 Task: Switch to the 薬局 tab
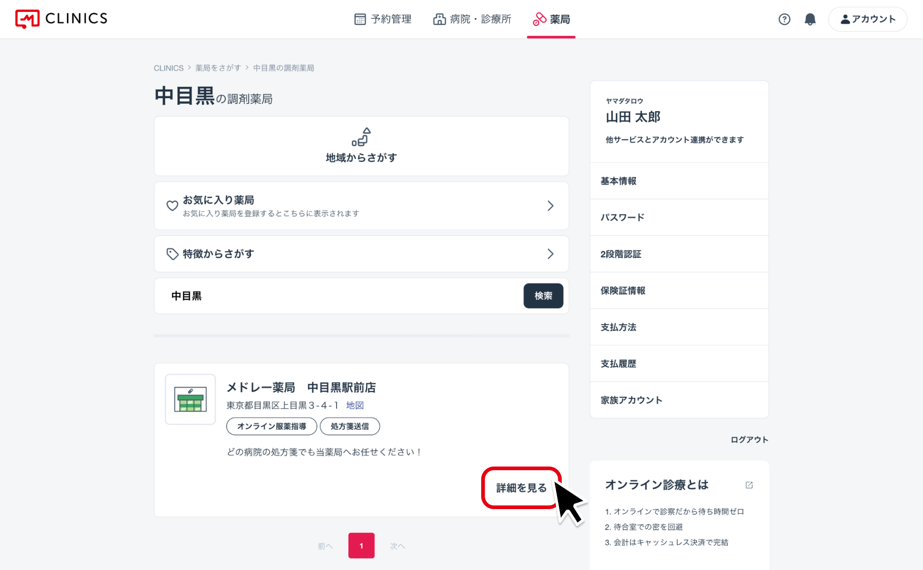tap(551, 19)
